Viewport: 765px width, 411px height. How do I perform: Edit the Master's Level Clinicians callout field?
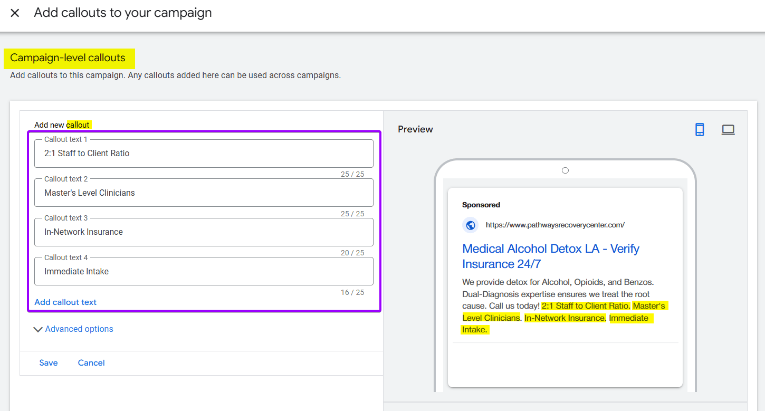pyautogui.click(x=204, y=193)
